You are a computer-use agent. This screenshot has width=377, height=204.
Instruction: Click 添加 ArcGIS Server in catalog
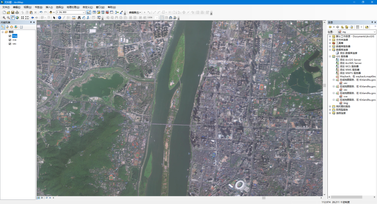(x=350, y=60)
